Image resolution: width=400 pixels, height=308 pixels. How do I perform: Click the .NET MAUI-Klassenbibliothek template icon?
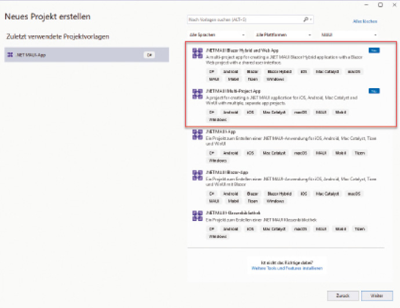pyautogui.click(x=198, y=216)
